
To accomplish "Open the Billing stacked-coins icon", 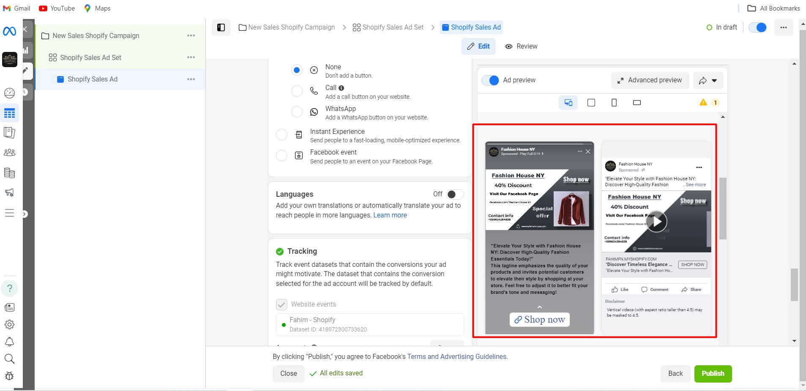I will [9, 173].
